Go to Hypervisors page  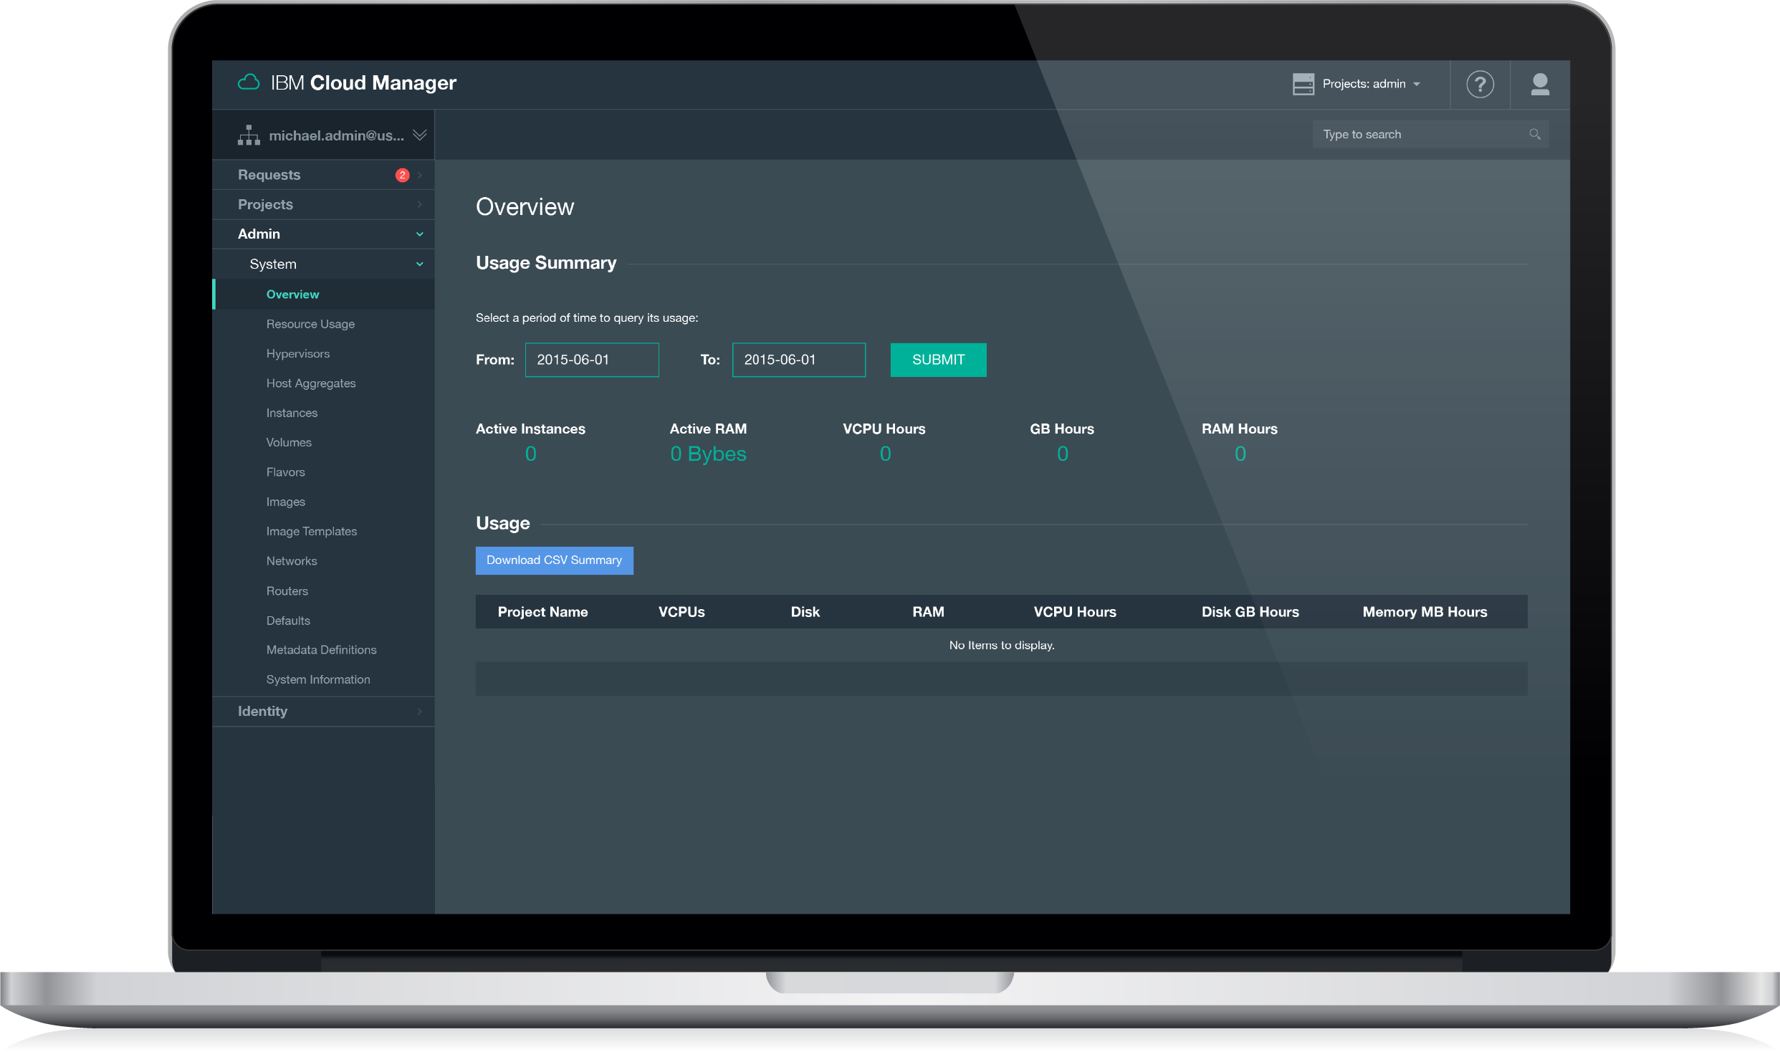(297, 353)
